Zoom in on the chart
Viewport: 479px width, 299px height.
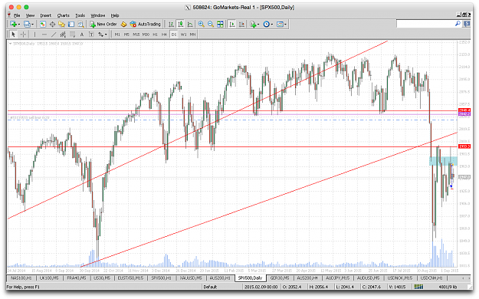[201, 25]
